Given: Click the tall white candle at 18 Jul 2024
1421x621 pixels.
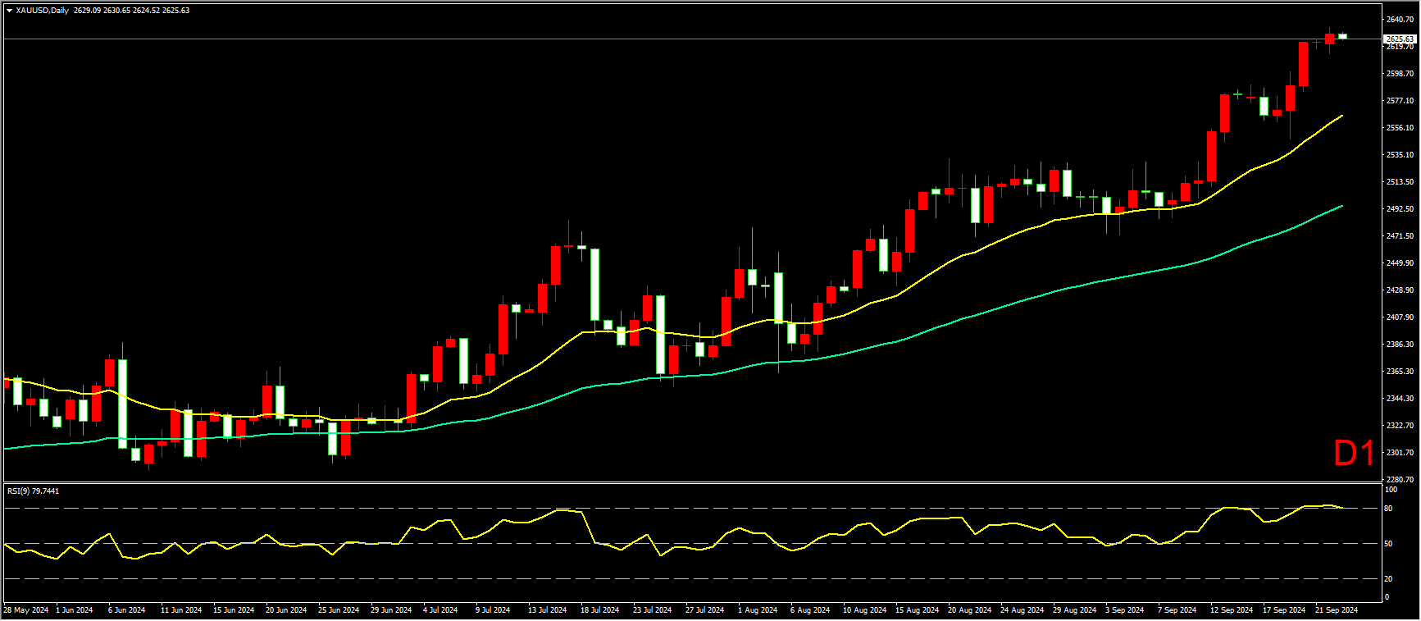Looking at the screenshot, I should 594,284.
